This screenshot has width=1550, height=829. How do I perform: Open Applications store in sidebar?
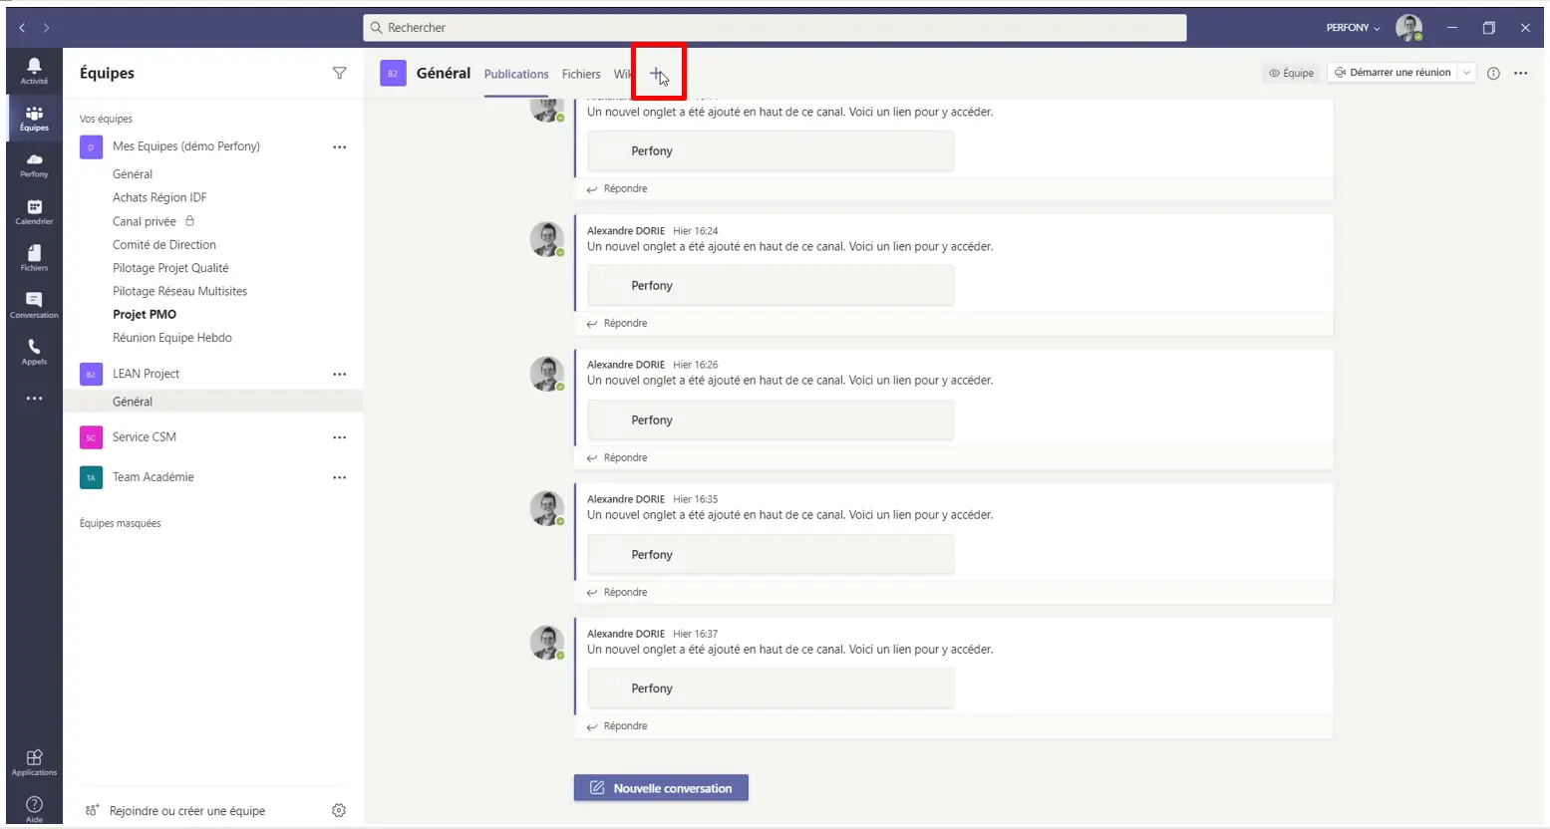(34, 762)
